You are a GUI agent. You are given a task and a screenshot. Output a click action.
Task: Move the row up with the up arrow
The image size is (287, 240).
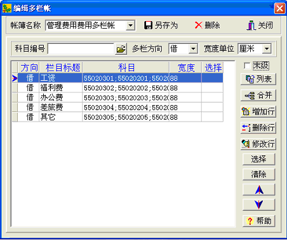[x=258, y=190]
